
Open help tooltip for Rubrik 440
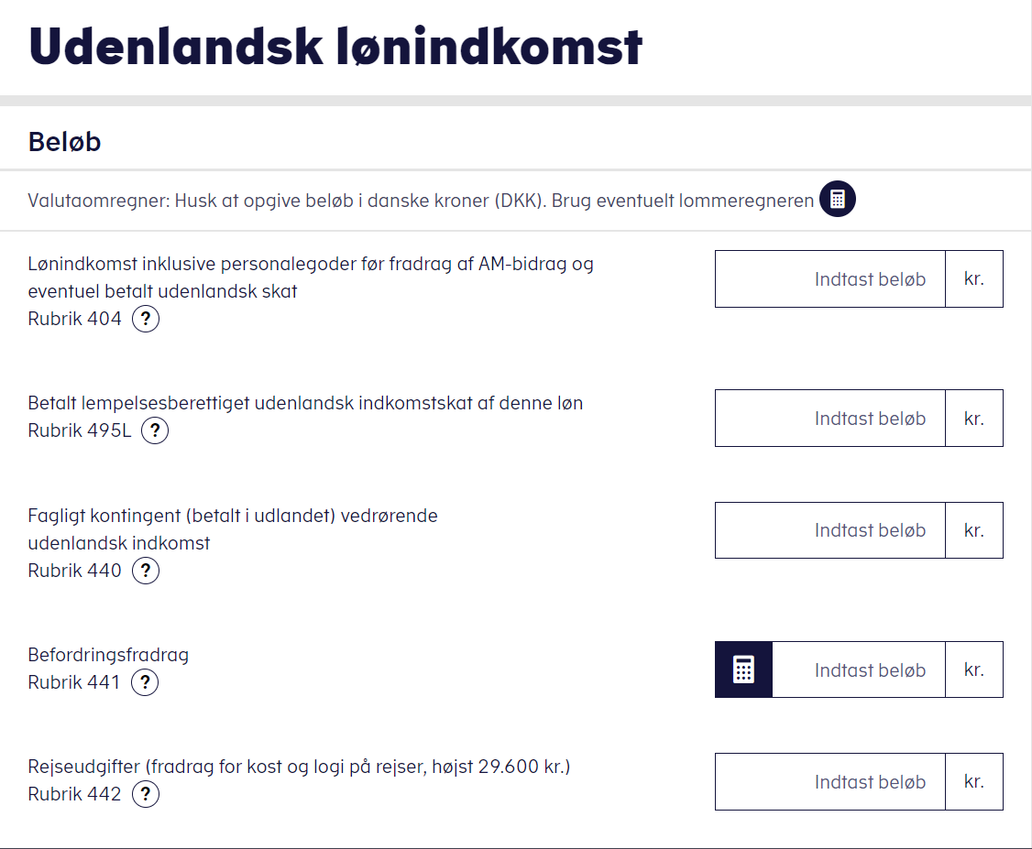[x=146, y=571]
